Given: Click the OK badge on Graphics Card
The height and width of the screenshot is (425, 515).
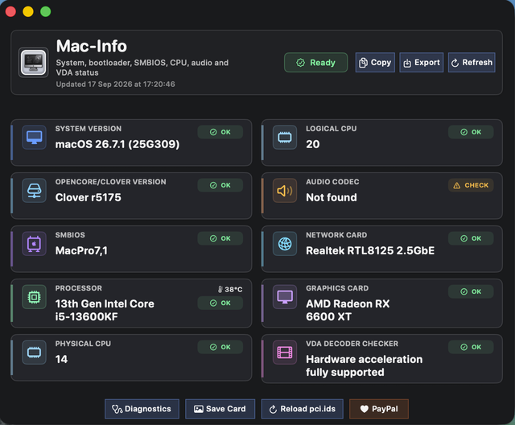Looking at the screenshot, I should (471, 291).
